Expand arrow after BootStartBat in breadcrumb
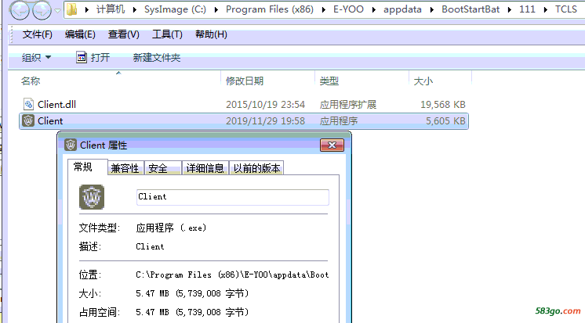Screen dimensions: 585x323 click(509, 9)
